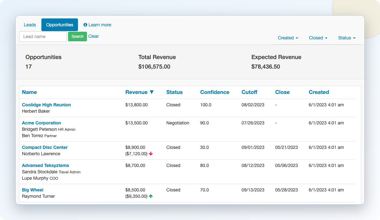Viewport: 380px width, 220px height.
Task: Click the cutoff date 08/02/2023
Action: click(x=253, y=105)
